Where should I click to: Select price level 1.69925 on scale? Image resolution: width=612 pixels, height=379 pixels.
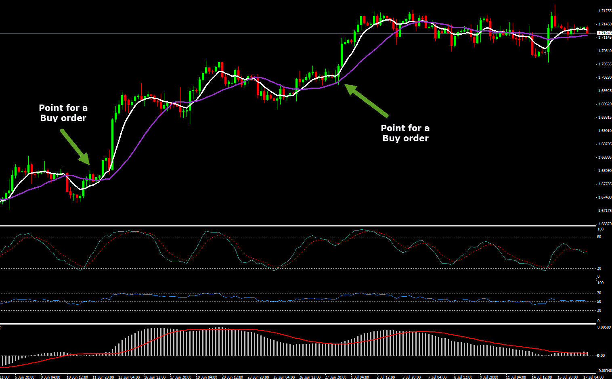pyautogui.click(x=605, y=91)
